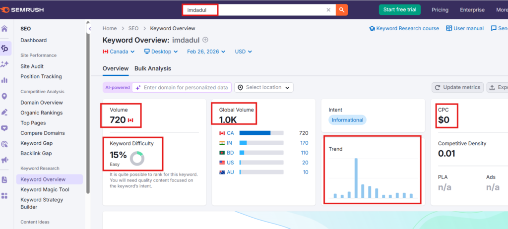Clear the search box with the X icon
The height and width of the screenshot is (229, 508).
(x=328, y=10)
